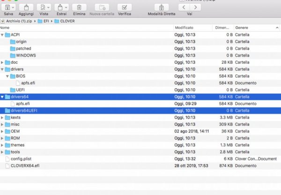Click the Nuova cartella icon
This screenshot has height=195, width=281.
(x=102, y=7)
